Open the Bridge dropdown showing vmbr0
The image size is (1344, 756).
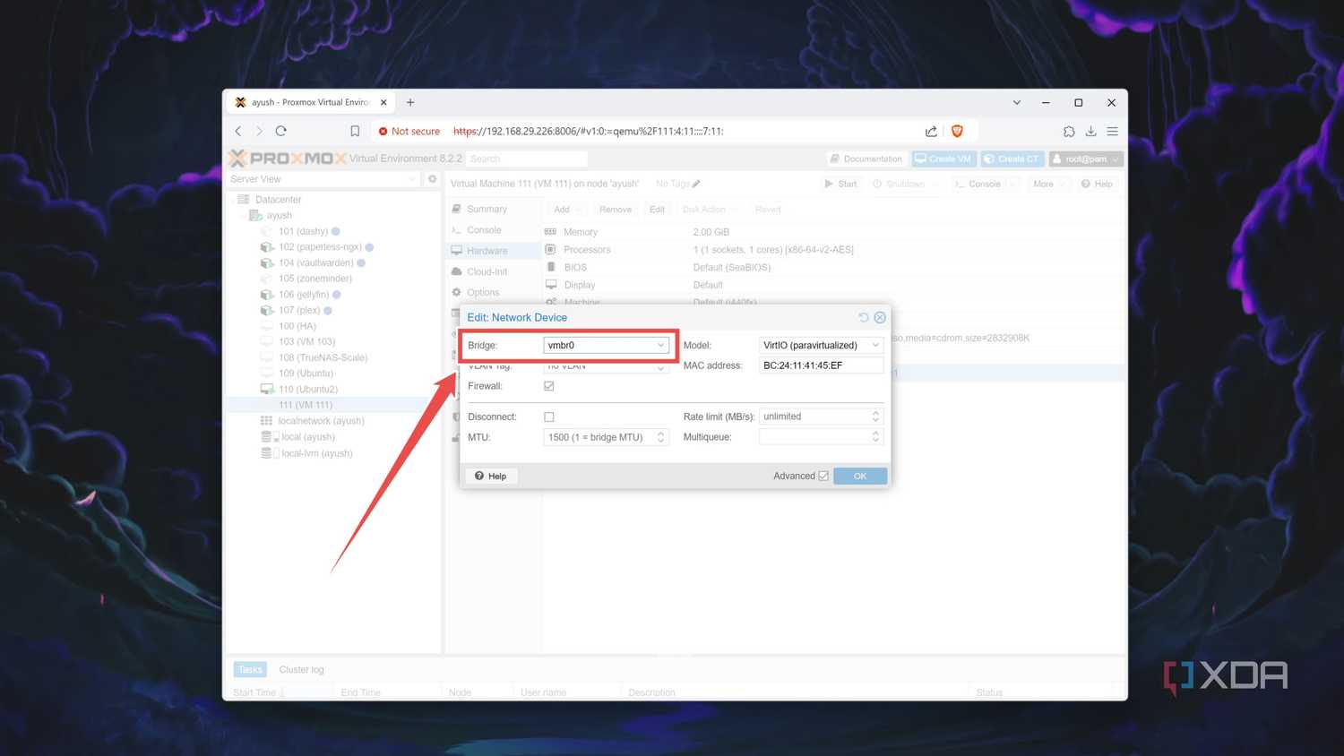click(606, 345)
